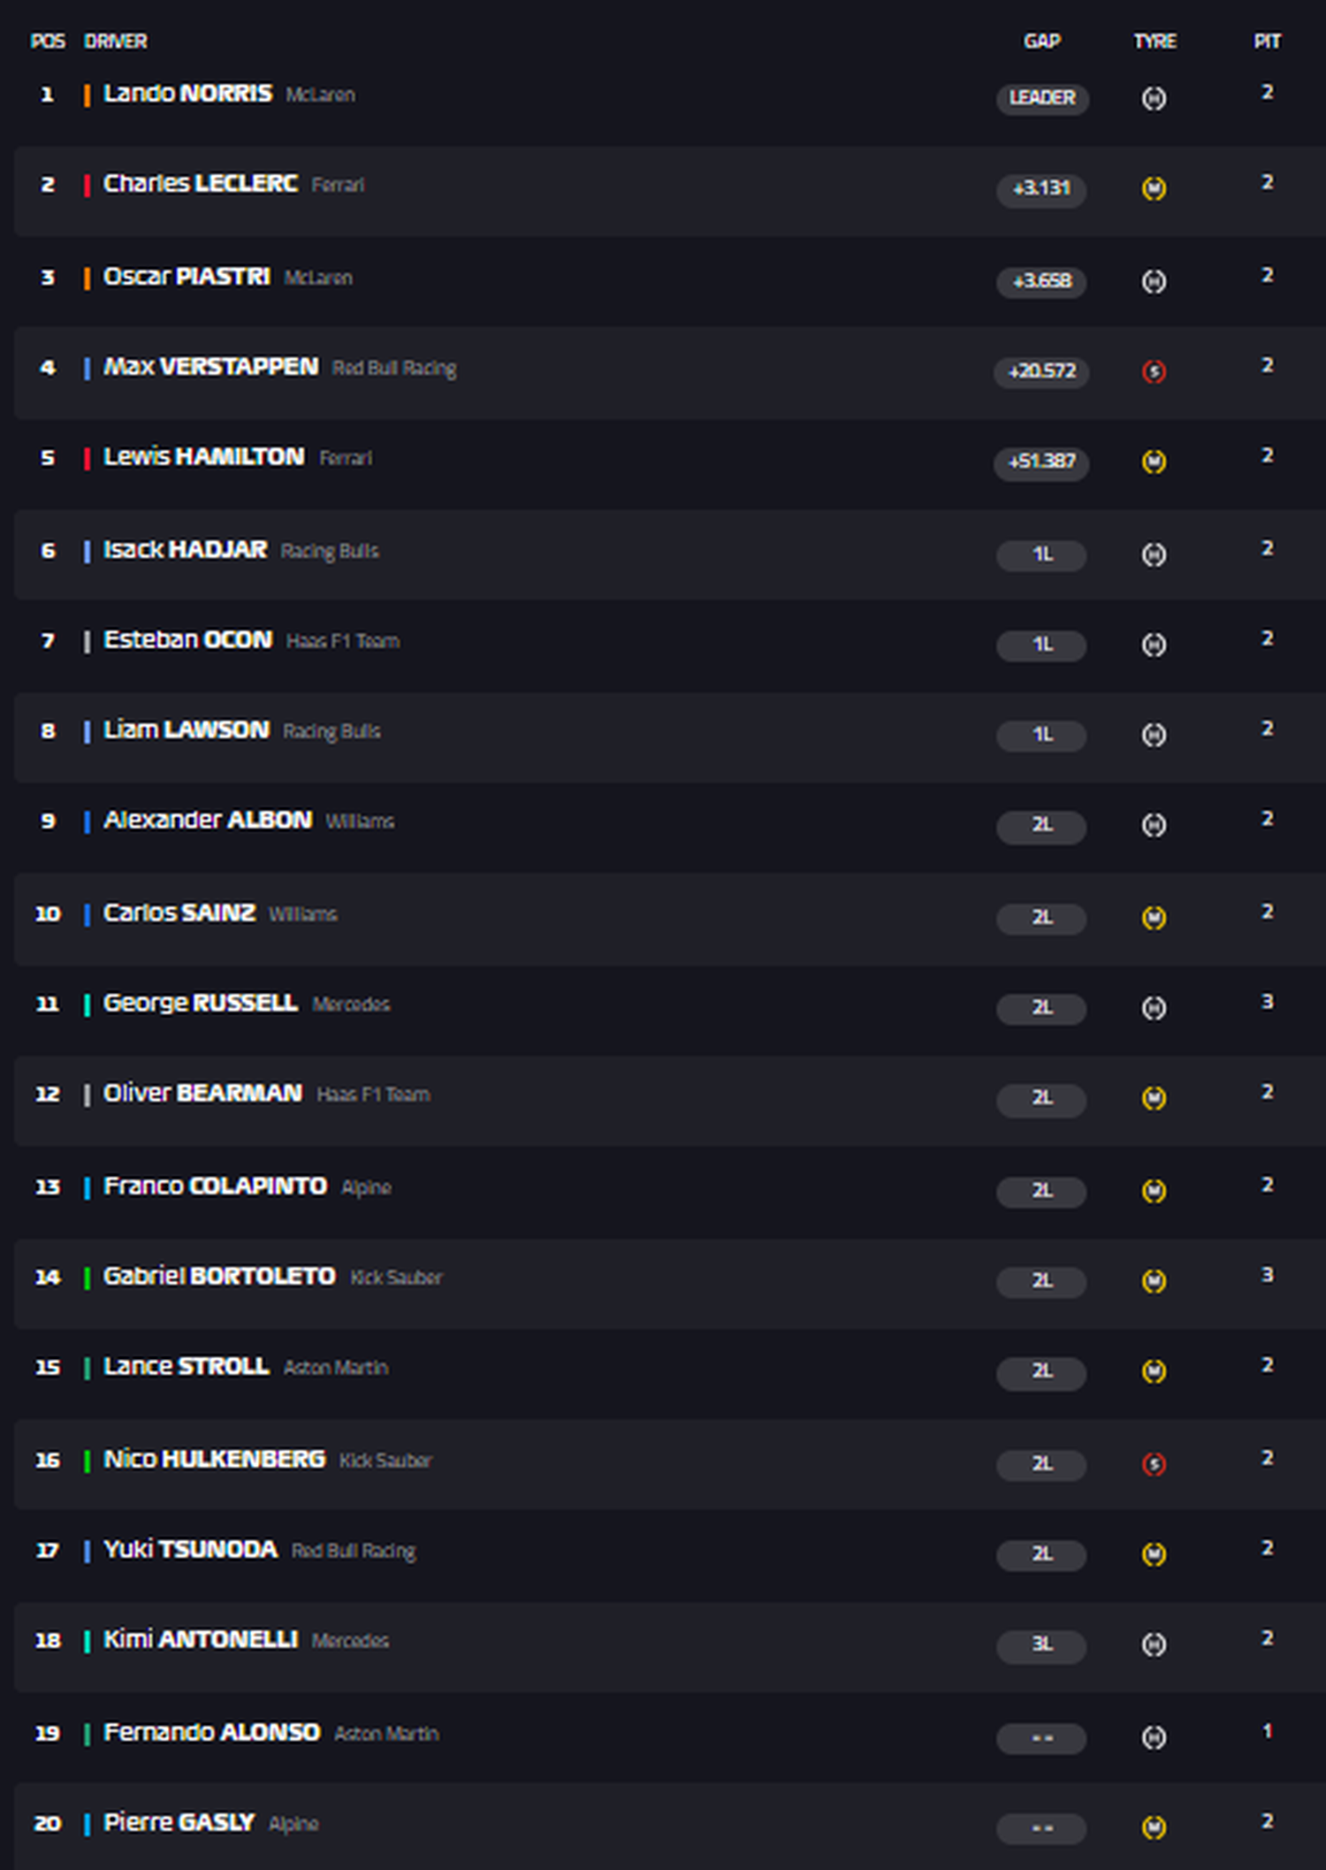
Task: Click Carlos Sainz's yellow medium tyre icon
Action: (x=1154, y=918)
